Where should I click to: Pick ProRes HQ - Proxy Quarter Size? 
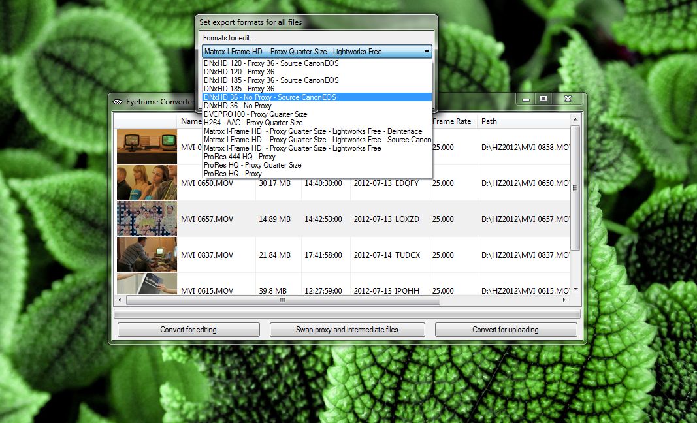[317, 165]
